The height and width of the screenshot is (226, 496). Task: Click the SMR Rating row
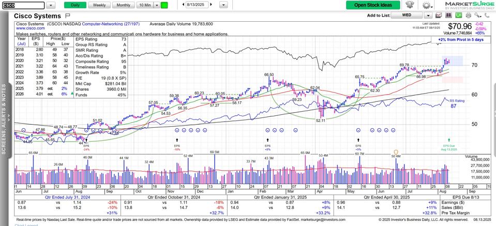100,50
